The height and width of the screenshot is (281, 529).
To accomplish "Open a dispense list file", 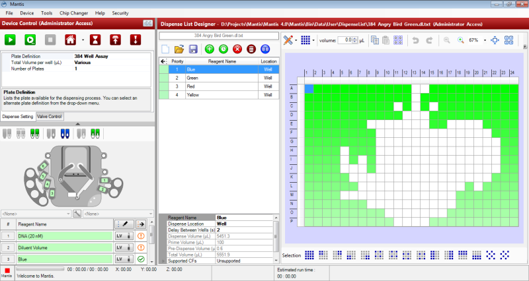I will [179, 49].
